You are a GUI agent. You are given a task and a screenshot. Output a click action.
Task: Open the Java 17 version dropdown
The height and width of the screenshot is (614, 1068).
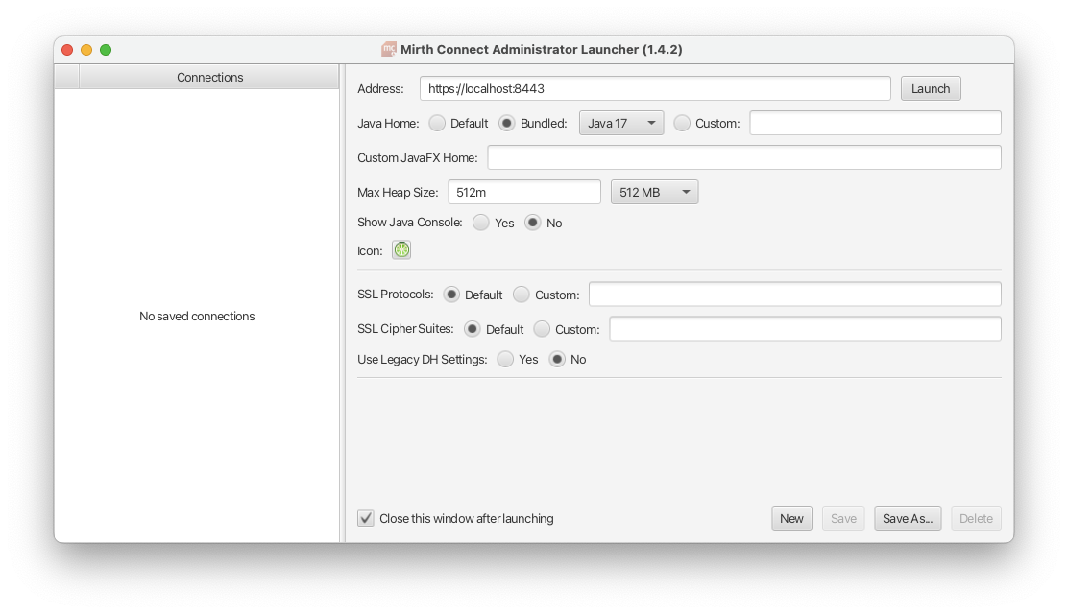coord(620,123)
